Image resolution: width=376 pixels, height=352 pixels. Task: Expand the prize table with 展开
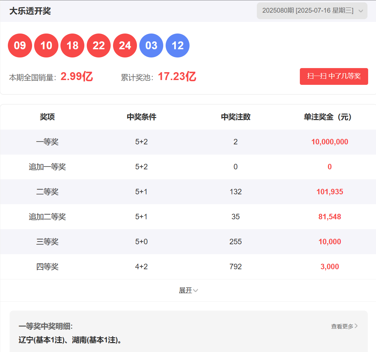click(185, 290)
